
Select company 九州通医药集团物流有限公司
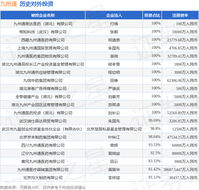[x=43, y=56]
